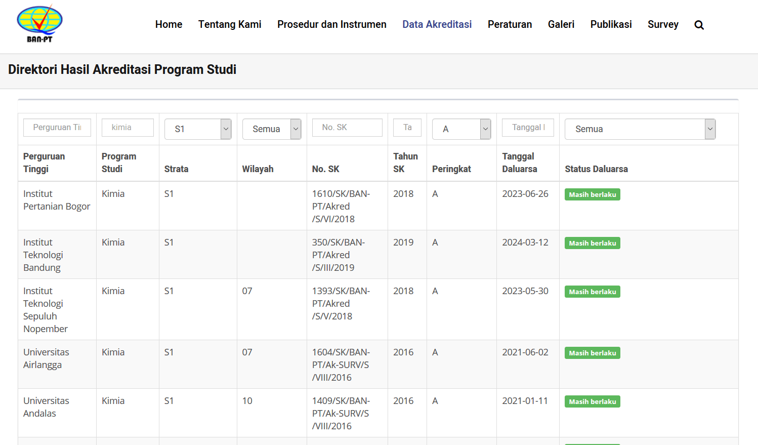Viewport: 758px width, 445px height.
Task: Select Institut Teknologi Bandung cell
Action: (43, 255)
